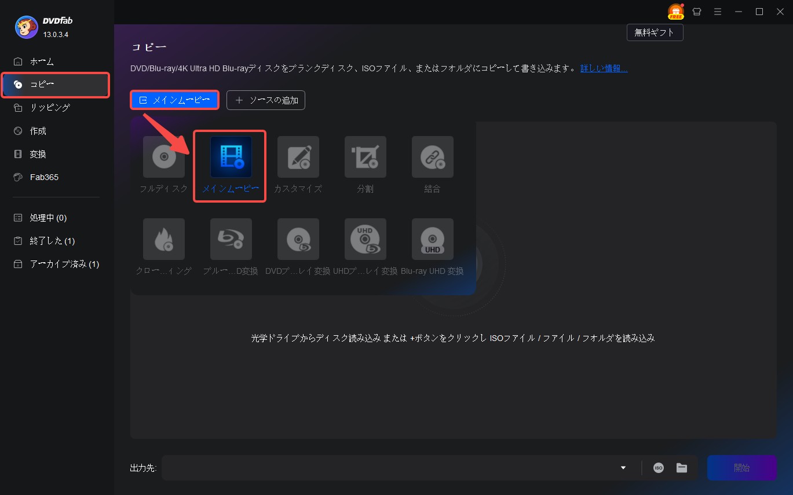Click the 光学ドライブからディスク読み込み hint text
This screenshot has width=793, height=495.
453,338
